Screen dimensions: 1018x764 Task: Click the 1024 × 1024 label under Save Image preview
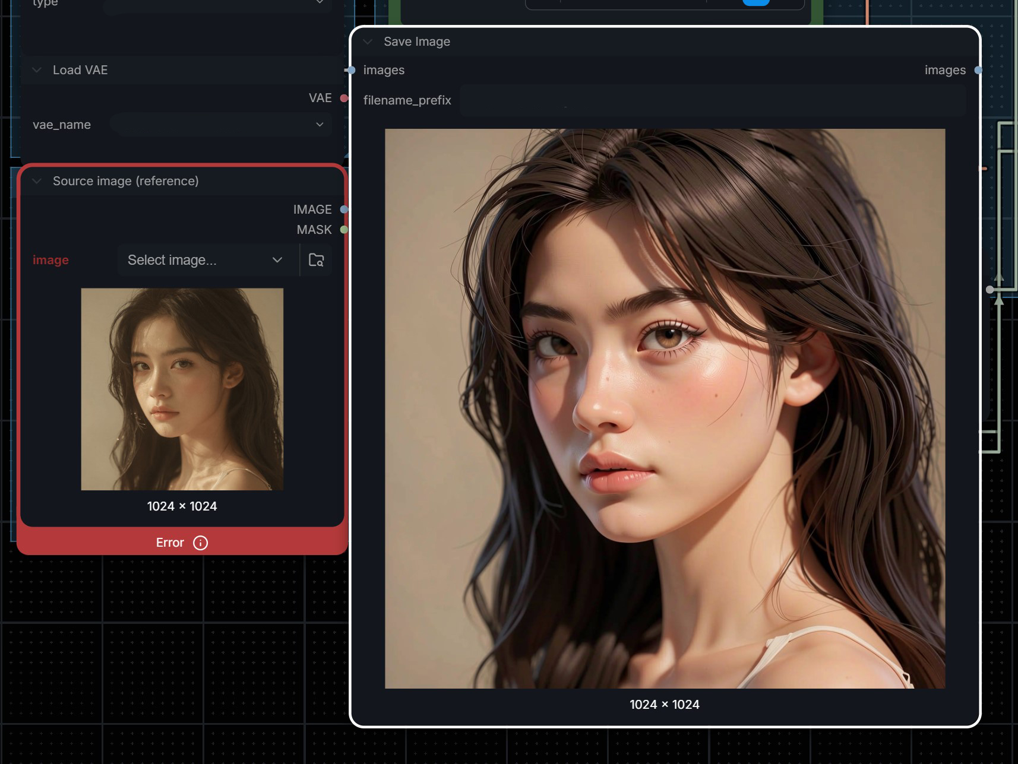(665, 705)
